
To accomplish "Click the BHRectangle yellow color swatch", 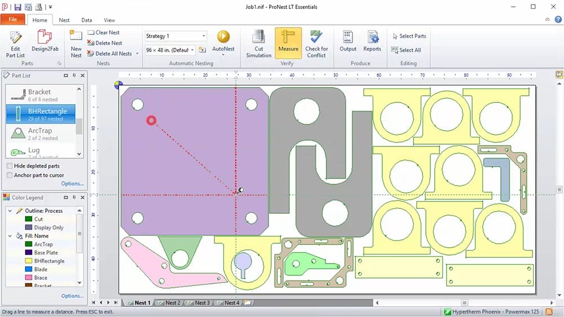I will click(28, 261).
